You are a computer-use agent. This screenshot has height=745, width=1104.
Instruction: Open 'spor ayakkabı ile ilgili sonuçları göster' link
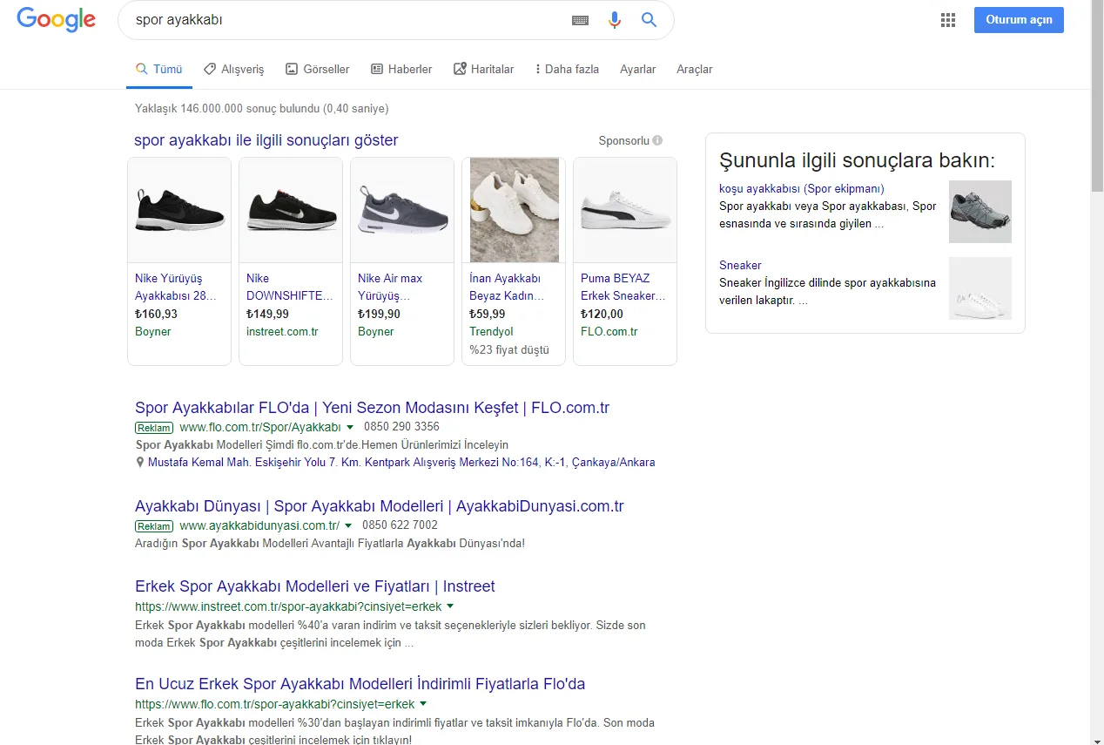(x=266, y=140)
